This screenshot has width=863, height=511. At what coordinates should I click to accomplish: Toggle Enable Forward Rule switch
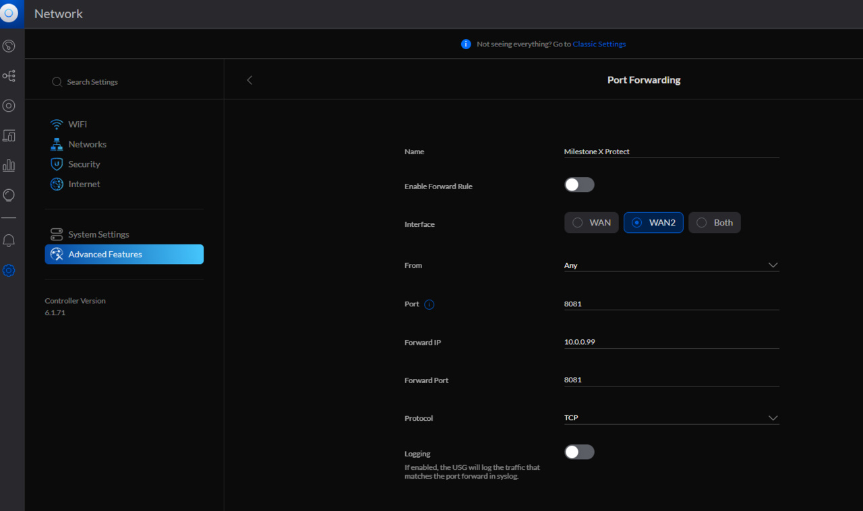579,185
